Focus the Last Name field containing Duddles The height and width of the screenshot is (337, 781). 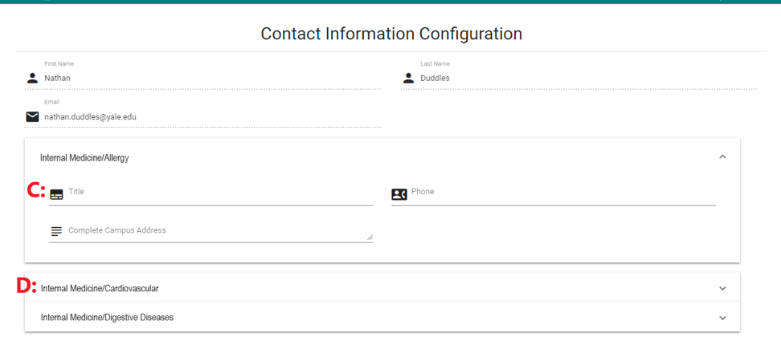(587, 79)
